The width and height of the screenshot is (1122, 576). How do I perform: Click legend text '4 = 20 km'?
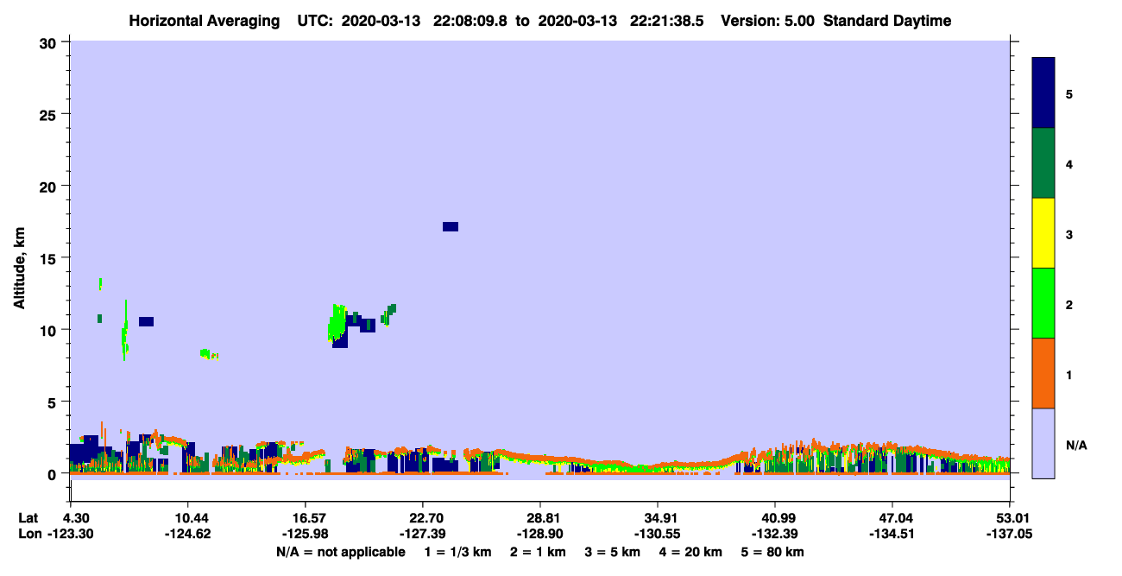(x=691, y=552)
